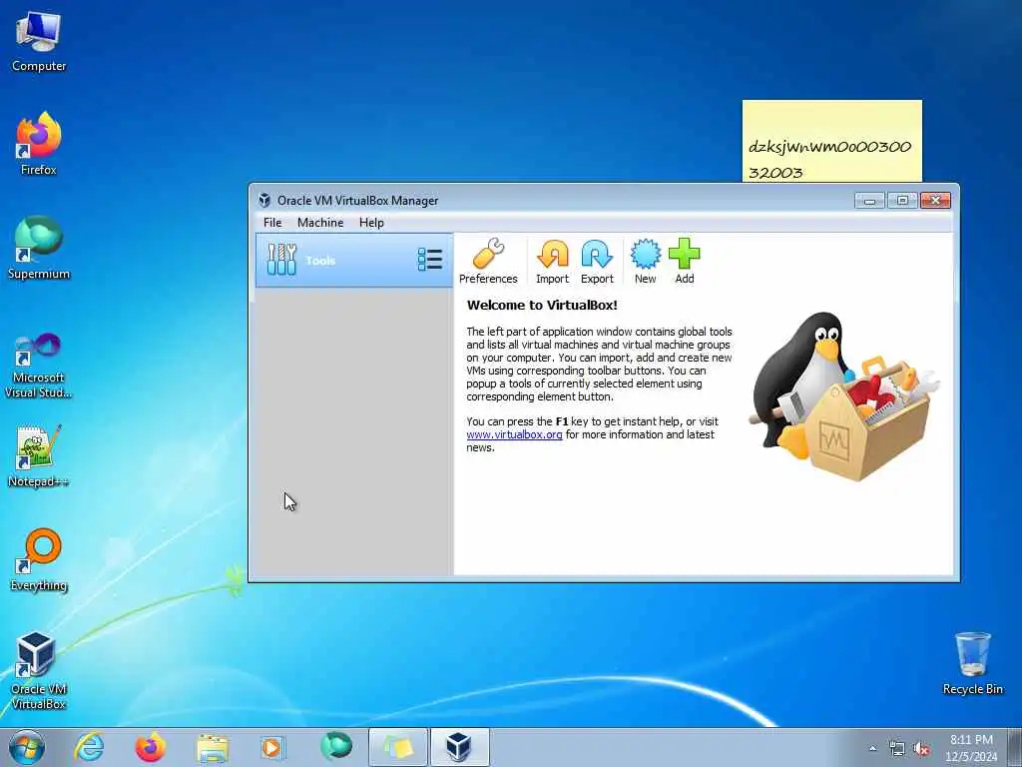Launch Firefox from the taskbar
The width and height of the screenshot is (1022, 767).
pos(150,747)
